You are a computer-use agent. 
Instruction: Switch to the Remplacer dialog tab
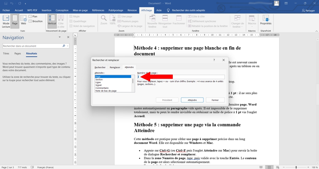click(x=115, y=67)
